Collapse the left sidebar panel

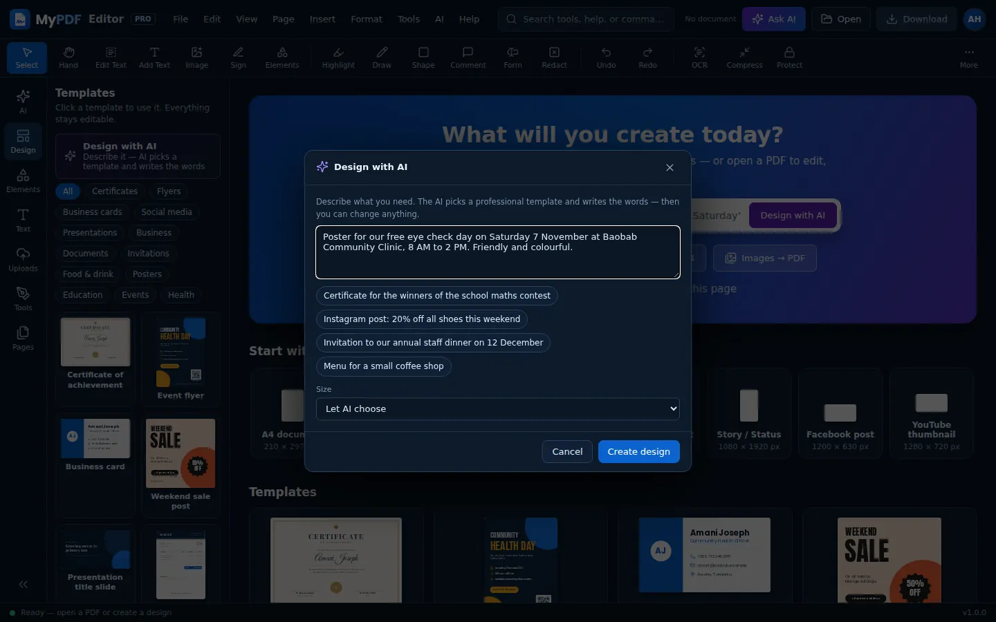tap(23, 585)
